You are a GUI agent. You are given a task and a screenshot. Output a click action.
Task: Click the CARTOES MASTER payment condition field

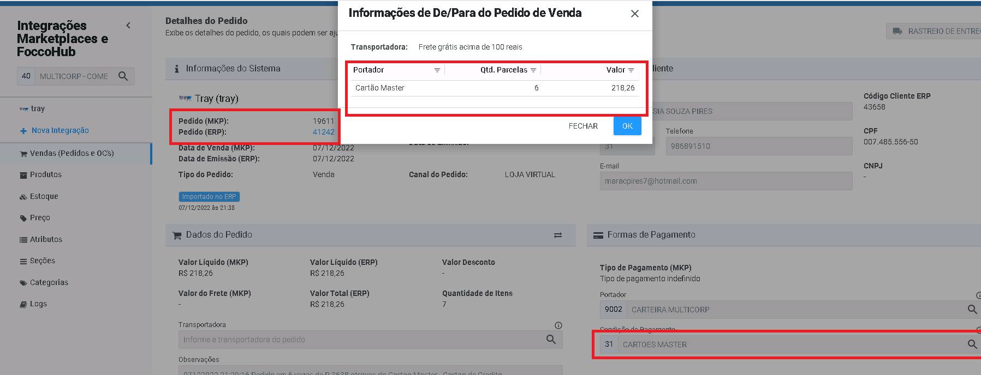(792, 344)
